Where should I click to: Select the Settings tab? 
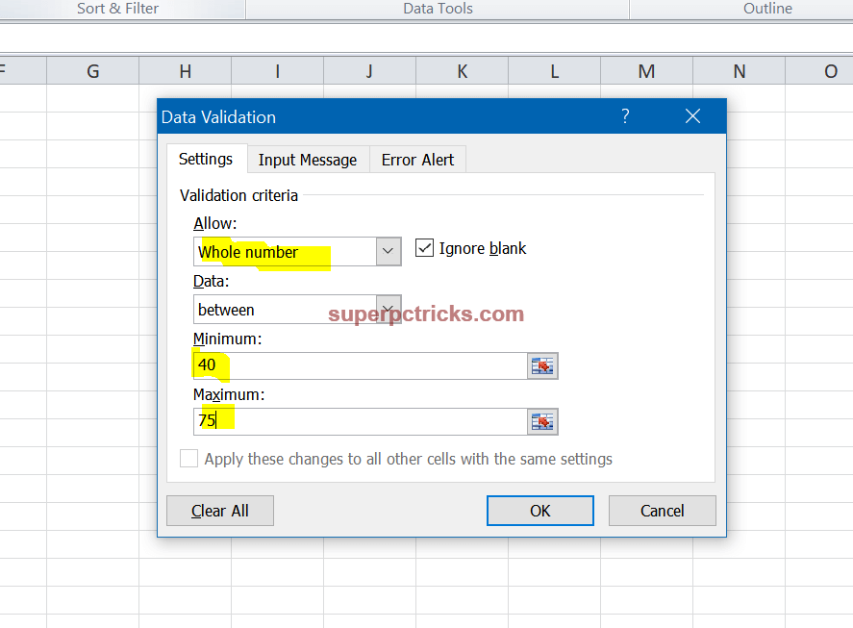pyautogui.click(x=205, y=159)
